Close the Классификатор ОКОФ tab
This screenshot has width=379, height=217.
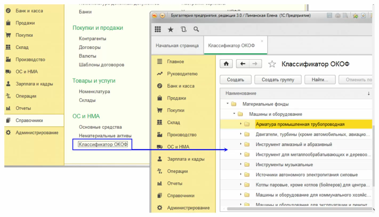262,41
